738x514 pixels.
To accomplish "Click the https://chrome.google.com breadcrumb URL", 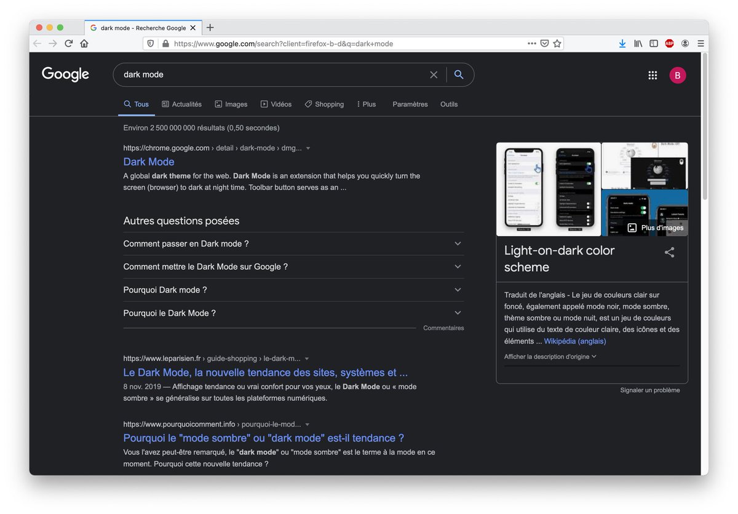I will pos(166,148).
